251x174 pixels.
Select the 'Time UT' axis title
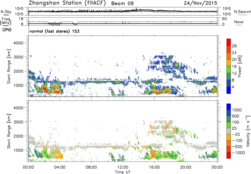(x=123, y=172)
